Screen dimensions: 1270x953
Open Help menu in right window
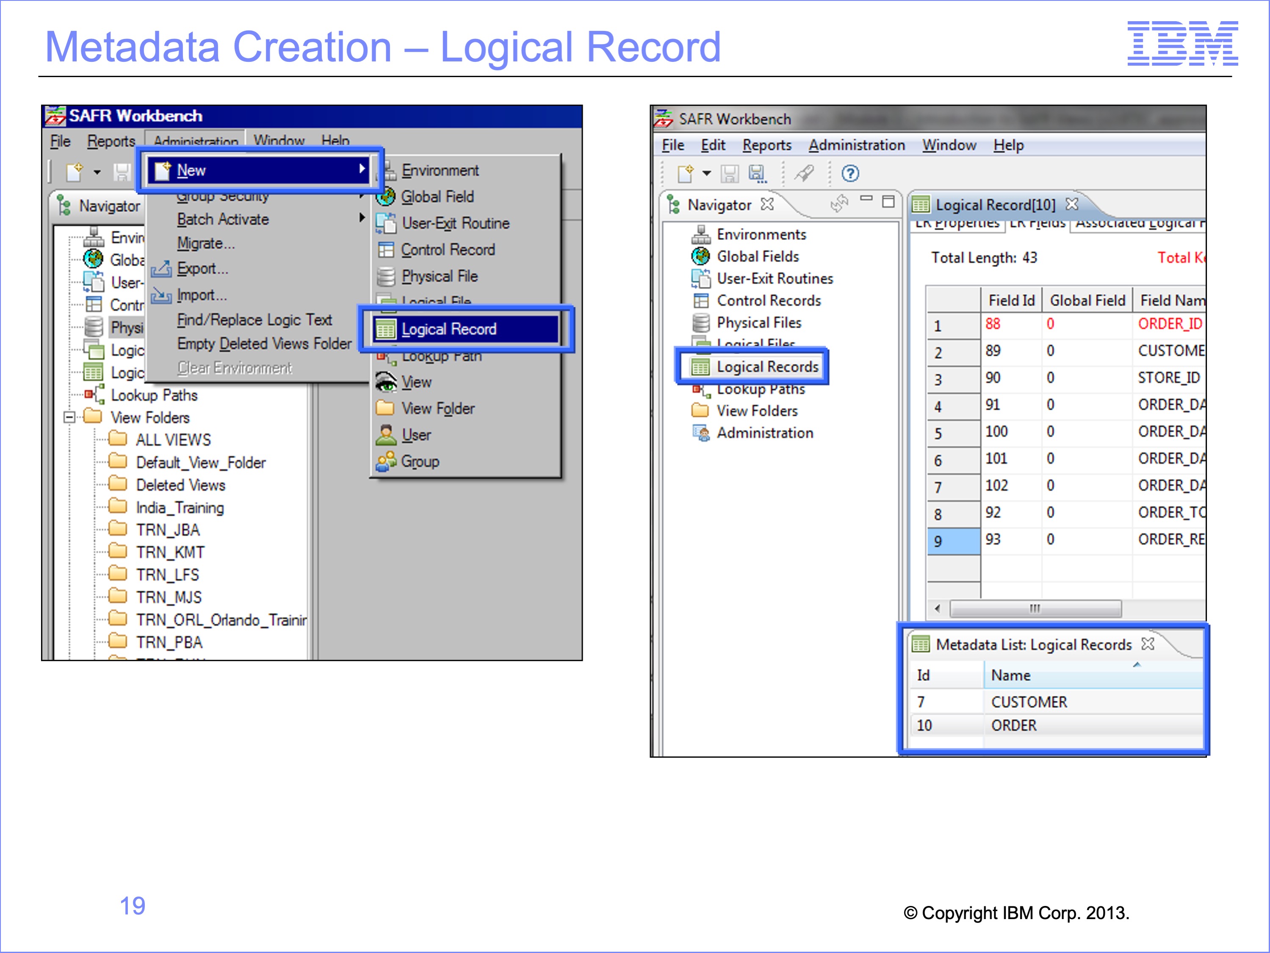tap(1009, 145)
